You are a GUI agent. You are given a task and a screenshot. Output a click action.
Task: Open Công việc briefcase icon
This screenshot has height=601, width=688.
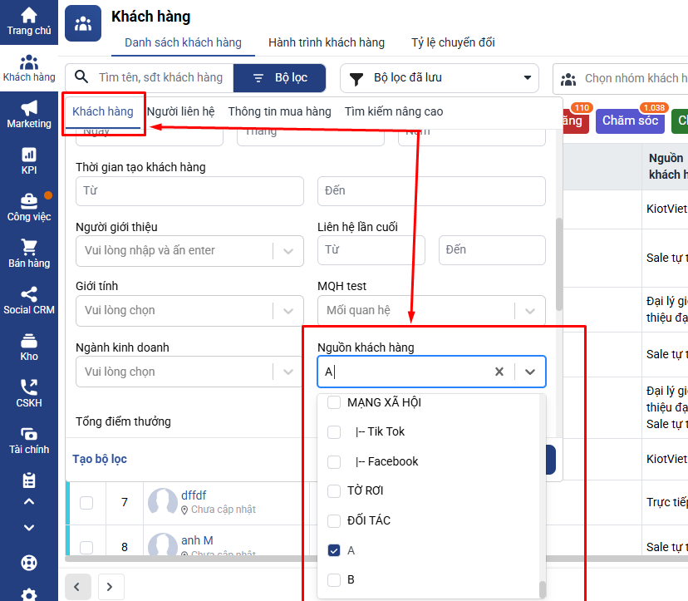click(x=29, y=202)
